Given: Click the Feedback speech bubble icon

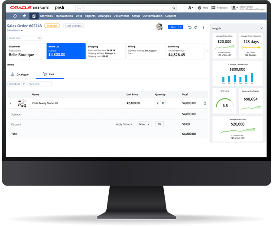Looking at the screenshot, I should 213,8.
